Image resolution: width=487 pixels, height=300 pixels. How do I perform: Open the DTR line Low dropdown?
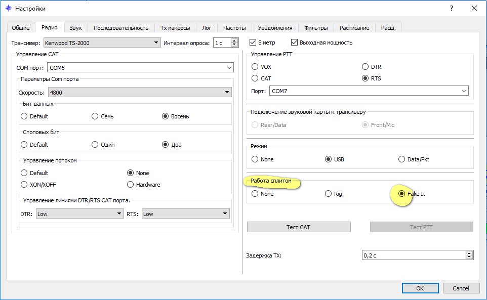tap(79, 214)
